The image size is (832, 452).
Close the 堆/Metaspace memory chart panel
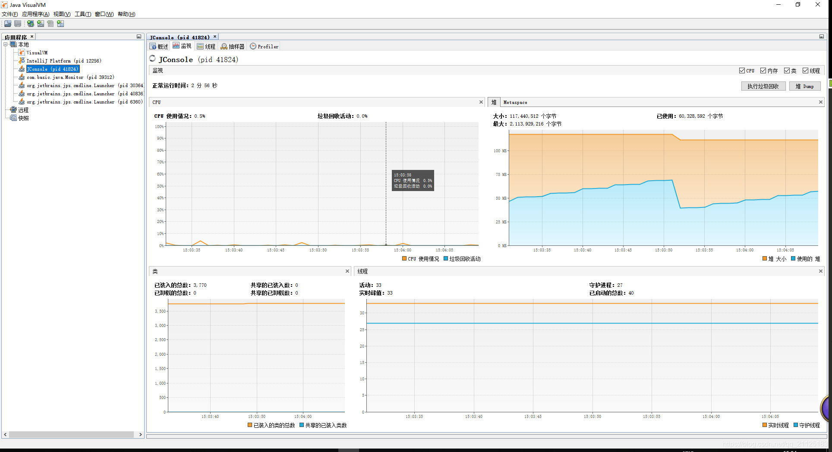[x=821, y=102]
